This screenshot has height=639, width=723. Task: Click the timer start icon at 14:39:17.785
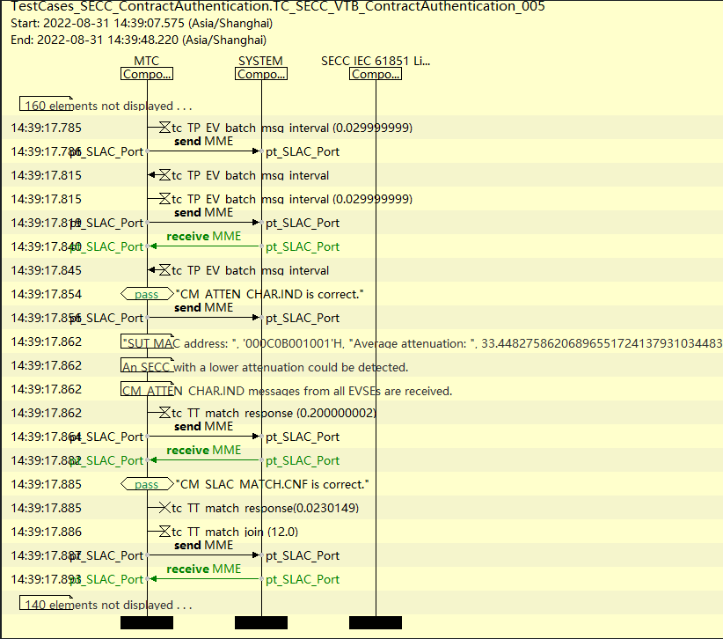pos(164,128)
